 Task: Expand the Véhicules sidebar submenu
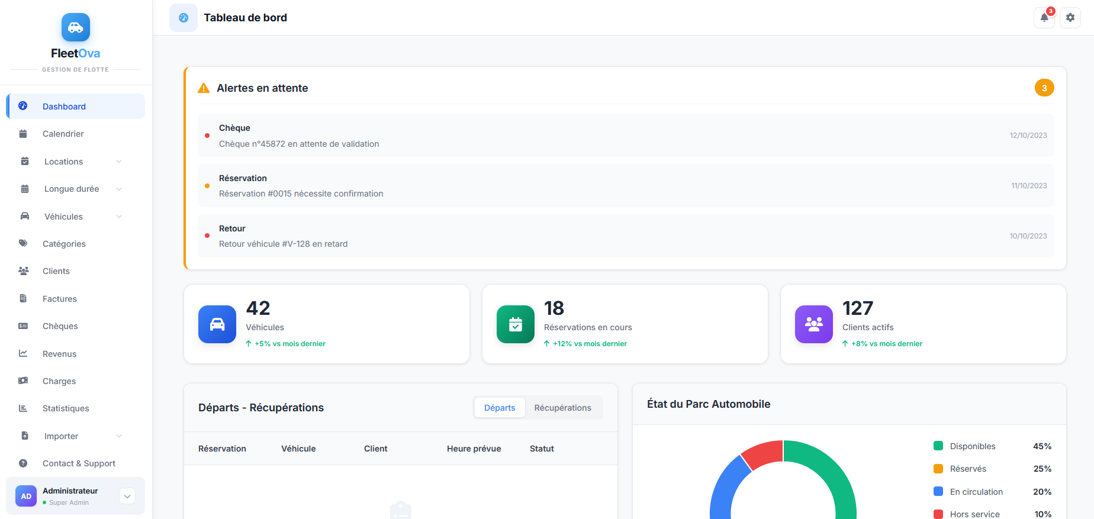point(119,217)
